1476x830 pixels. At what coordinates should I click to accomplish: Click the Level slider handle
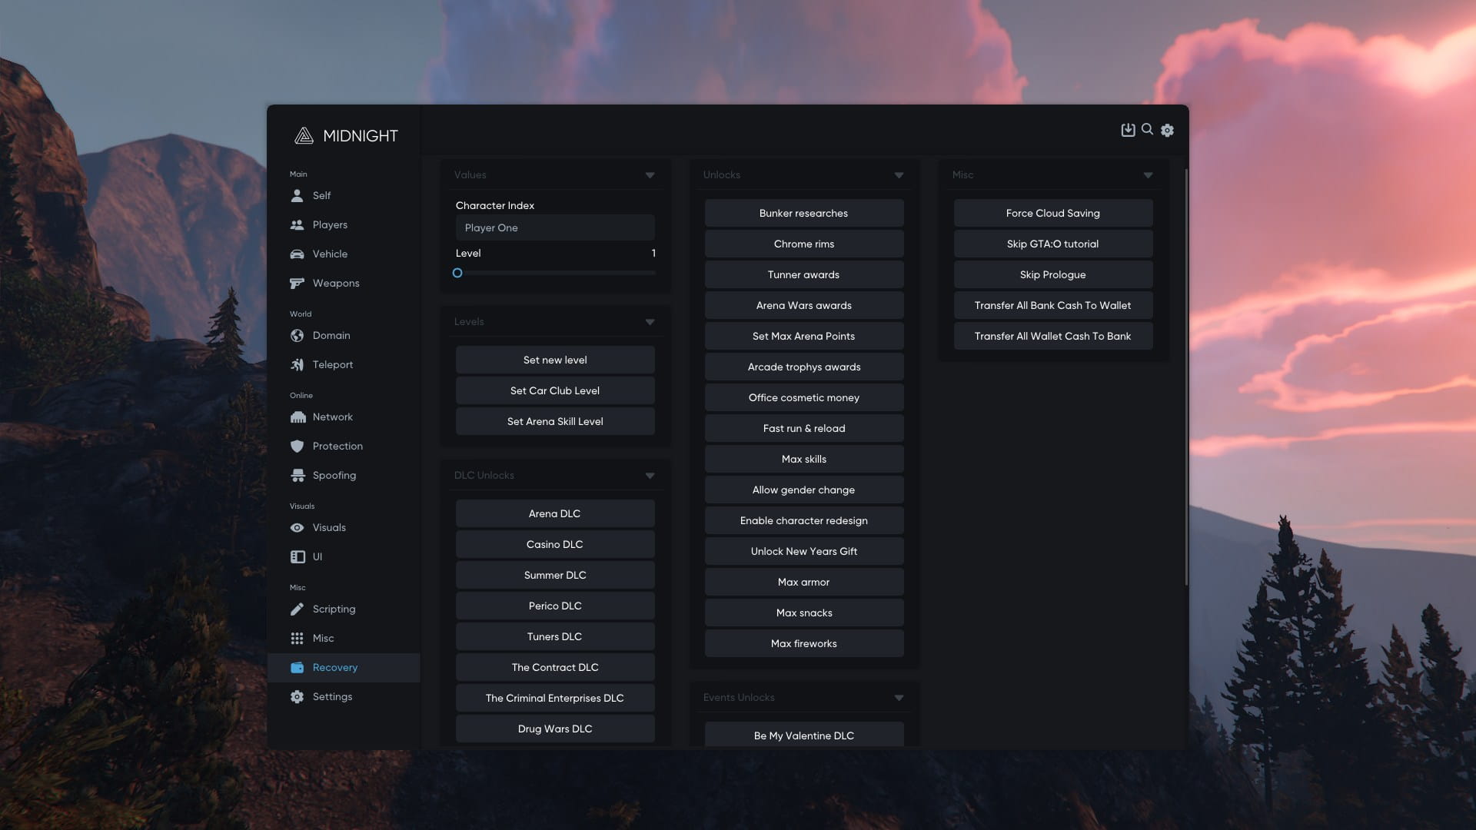coord(457,274)
